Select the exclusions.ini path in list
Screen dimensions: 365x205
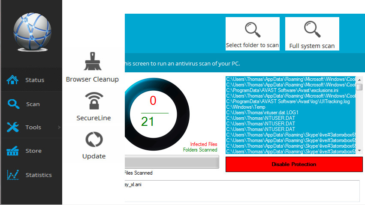[x=282, y=90]
